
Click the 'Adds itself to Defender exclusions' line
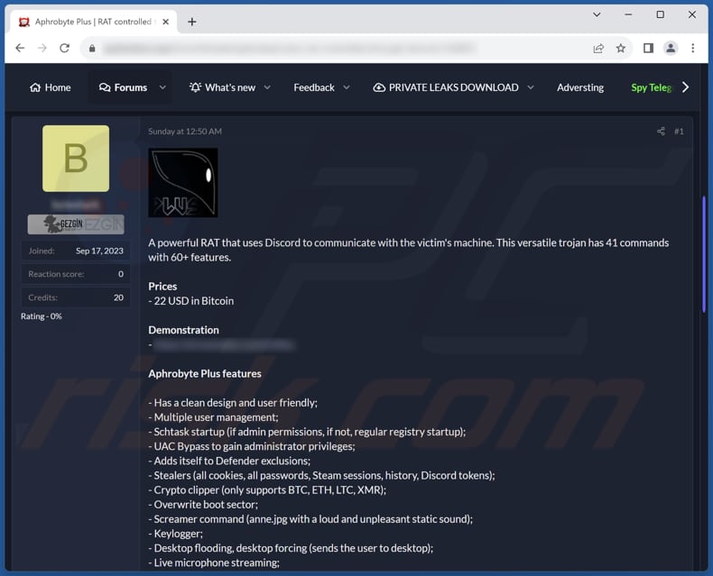pos(229,461)
